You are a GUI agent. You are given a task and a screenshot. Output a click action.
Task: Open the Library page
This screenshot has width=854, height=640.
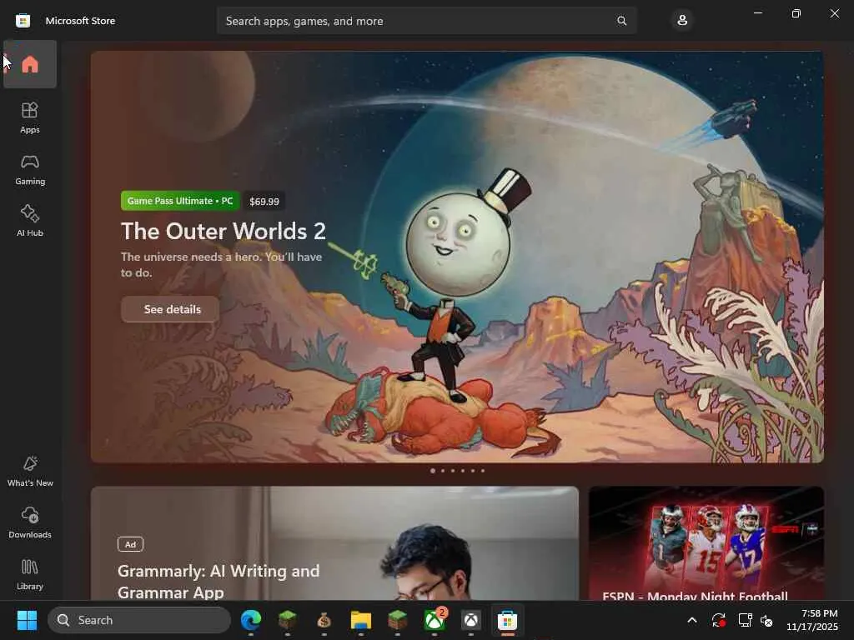tap(30, 574)
